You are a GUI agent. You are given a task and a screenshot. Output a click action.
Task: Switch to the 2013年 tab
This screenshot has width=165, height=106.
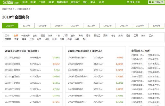pos(91,26)
